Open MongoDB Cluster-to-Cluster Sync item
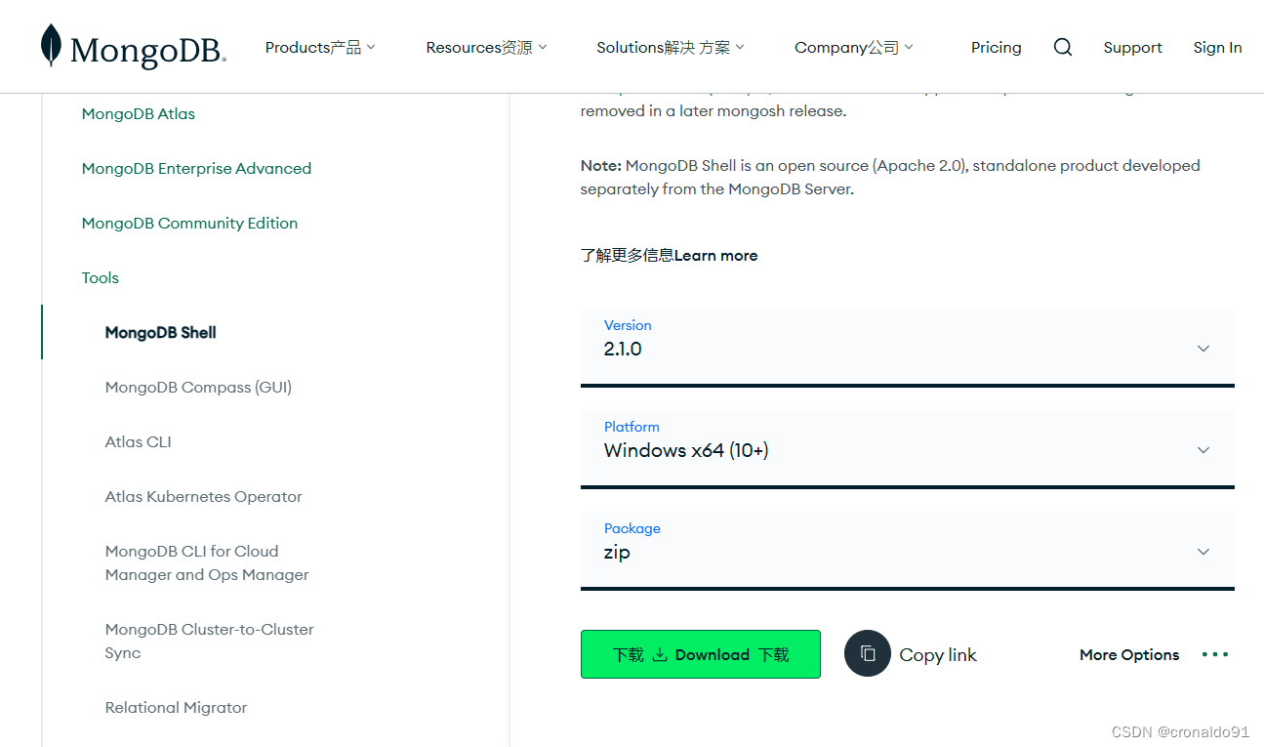This screenshot has height=747, width=1264. tap(210, 641)
